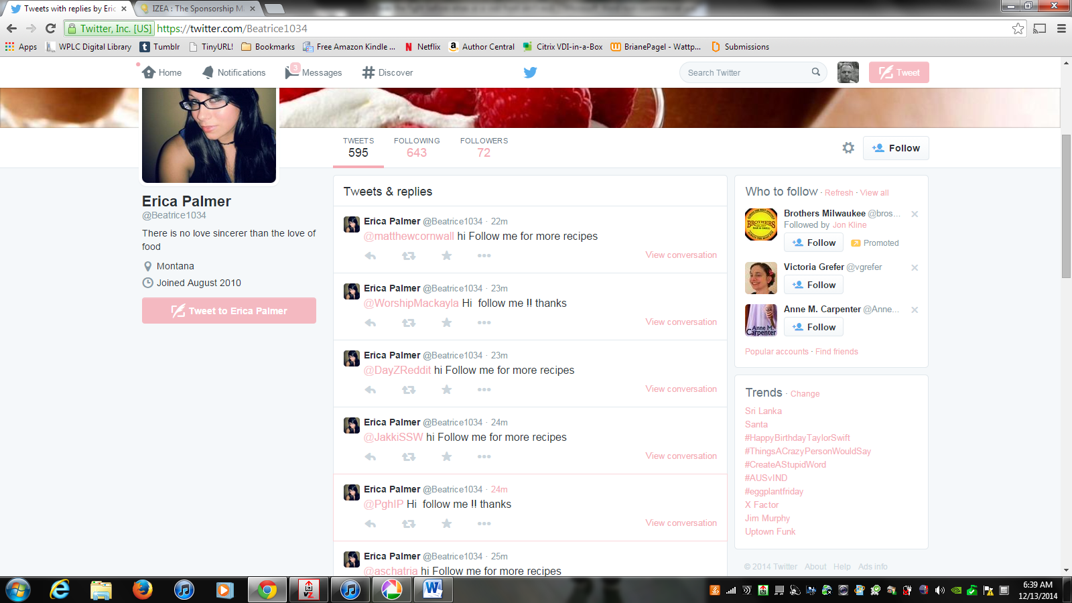The image size is (1072, 603).
Task: Bookmark this page with the star icon
Action: point(1018,29)
